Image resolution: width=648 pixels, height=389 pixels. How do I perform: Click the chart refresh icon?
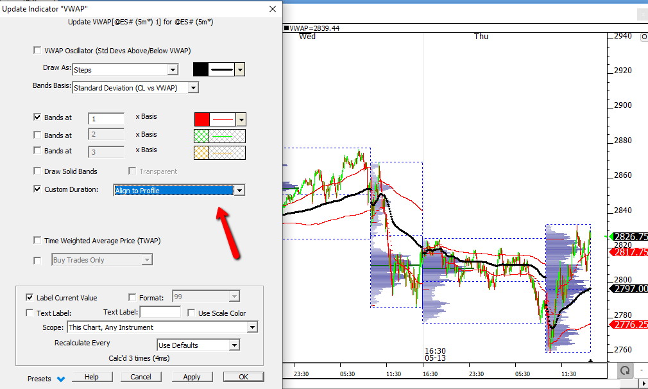point(624,371)
